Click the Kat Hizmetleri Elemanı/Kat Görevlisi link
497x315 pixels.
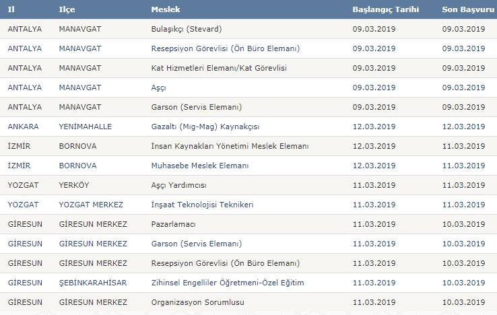[219, 68]
